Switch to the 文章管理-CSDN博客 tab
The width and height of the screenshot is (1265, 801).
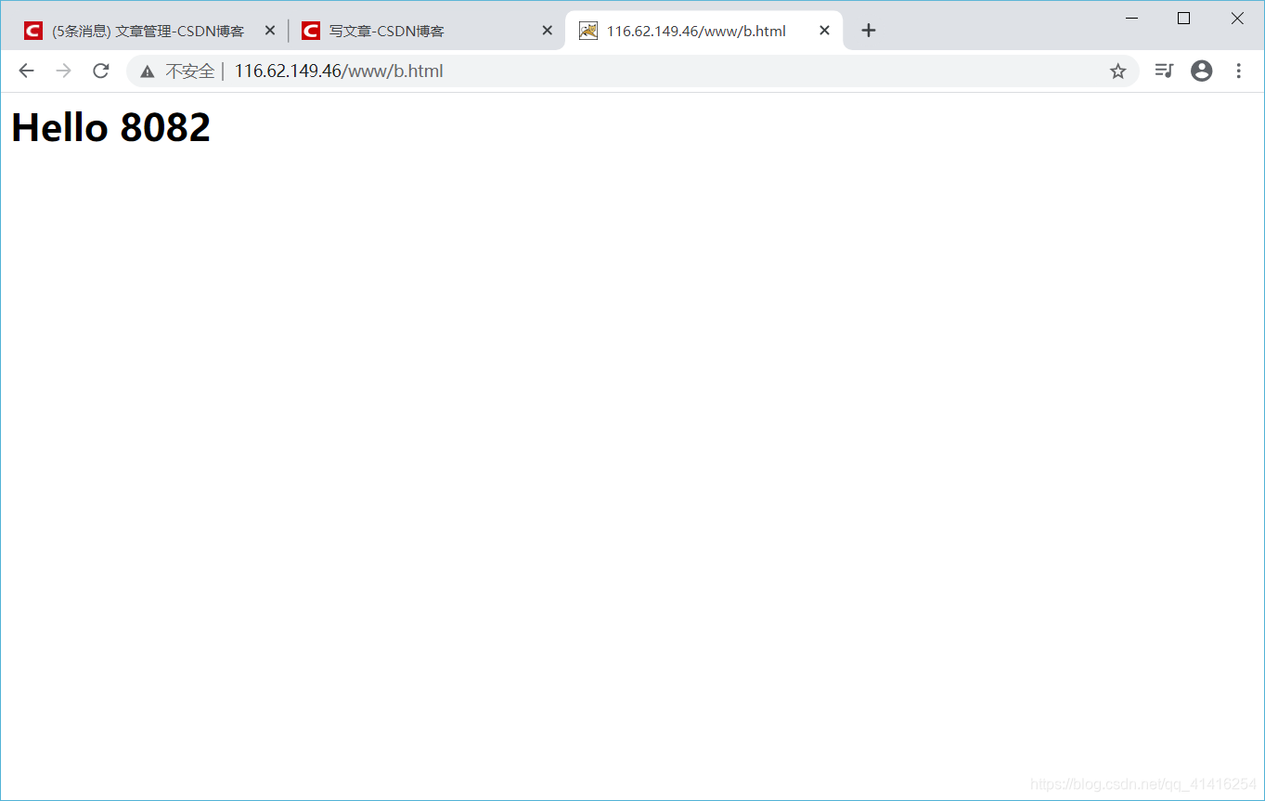[x=148, y=31]
